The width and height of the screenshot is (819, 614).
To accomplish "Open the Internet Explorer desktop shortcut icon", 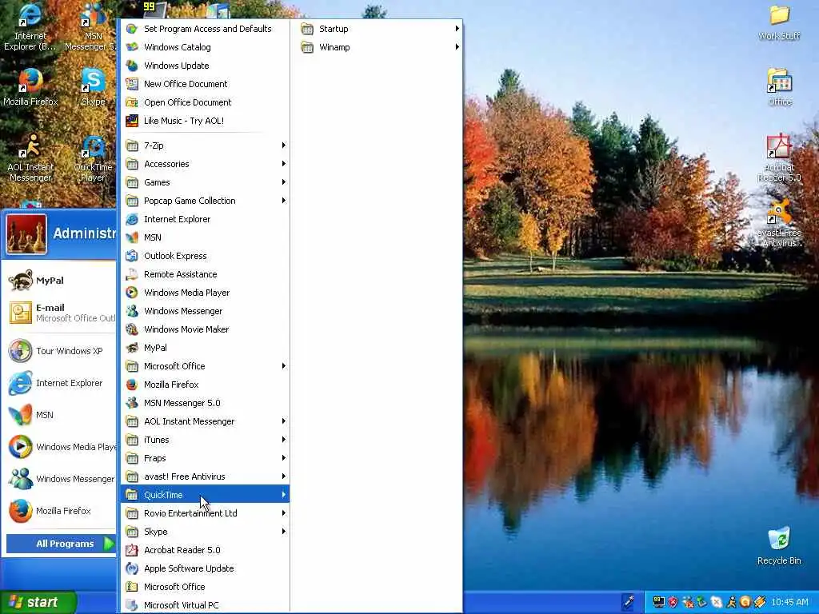I will pos(30,16).
